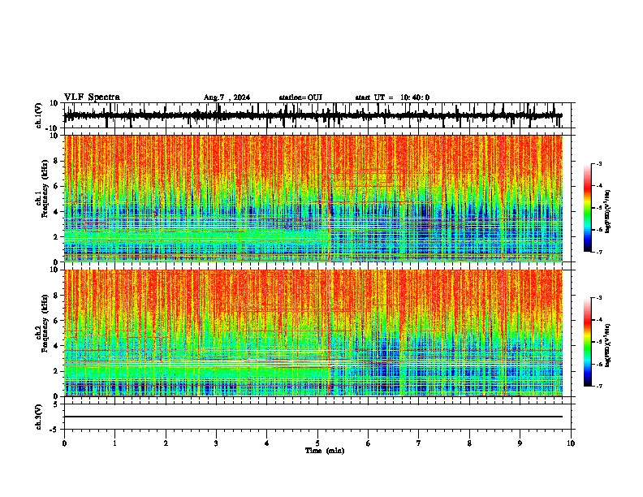The image size is (643, 497).
Task: Click the "8" tick on the time axis
Action: [x=469, y=443]
